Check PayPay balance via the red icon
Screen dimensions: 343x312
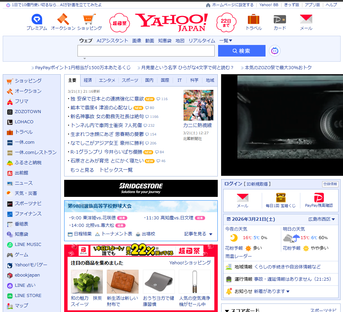click(319, 198)
